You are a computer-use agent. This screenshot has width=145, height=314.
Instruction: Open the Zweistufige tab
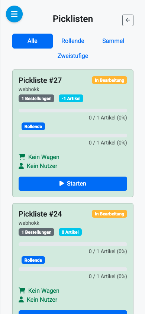point(73,56)
